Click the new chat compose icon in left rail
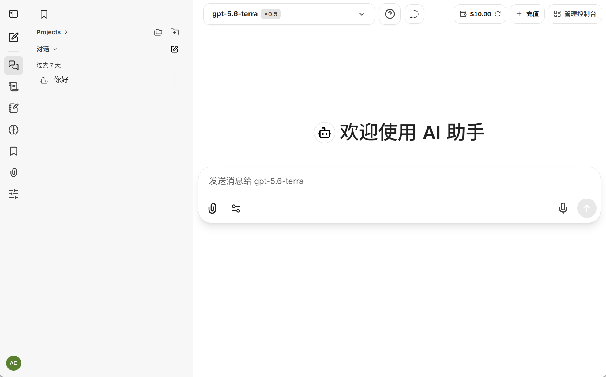Viewport: 606px width, 377px height. coord(14,37)
